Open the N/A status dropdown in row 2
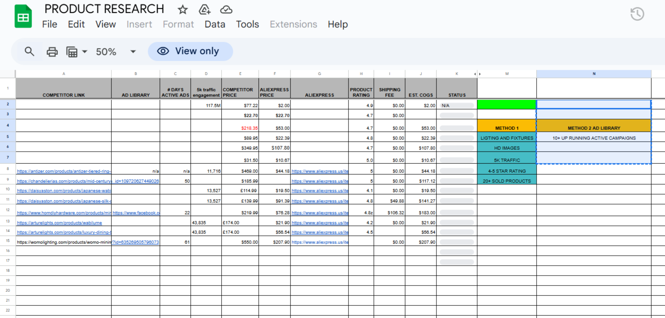The height and width of the screenshot is (318, 665). click(x=456, y=105)
